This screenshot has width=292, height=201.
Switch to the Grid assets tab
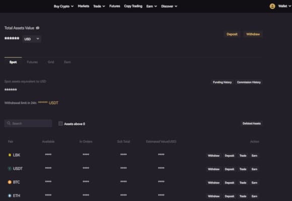(51, 62)
